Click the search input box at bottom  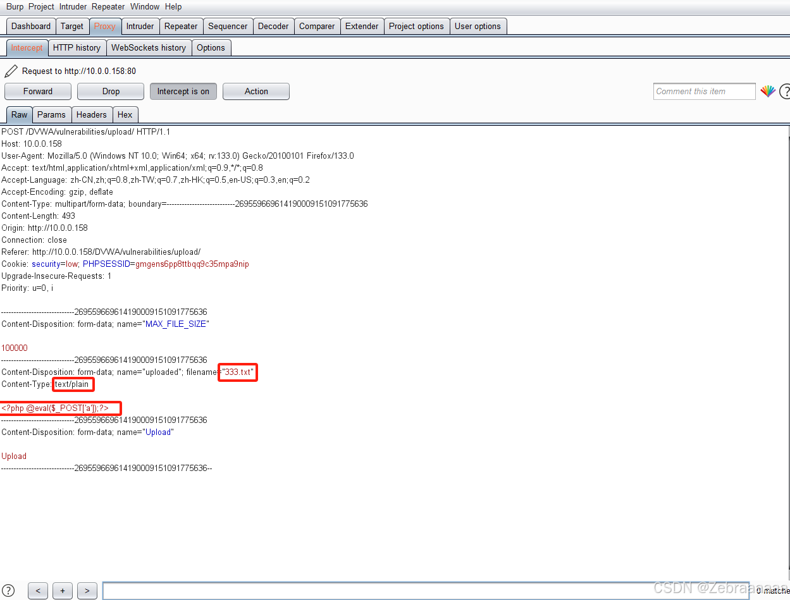point(426,591)
